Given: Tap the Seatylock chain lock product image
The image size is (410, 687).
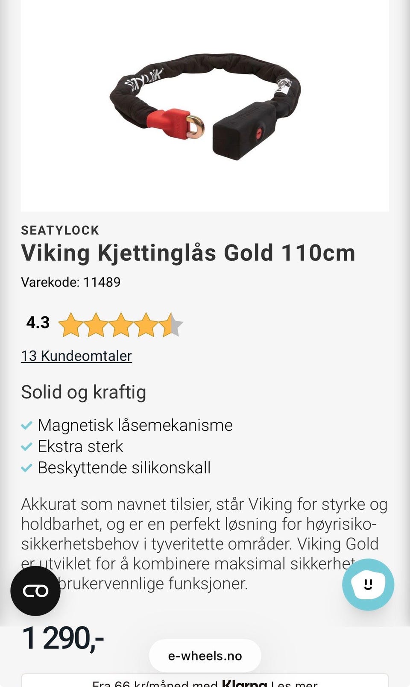Looking at the screenshot, I should click(205, 107).
